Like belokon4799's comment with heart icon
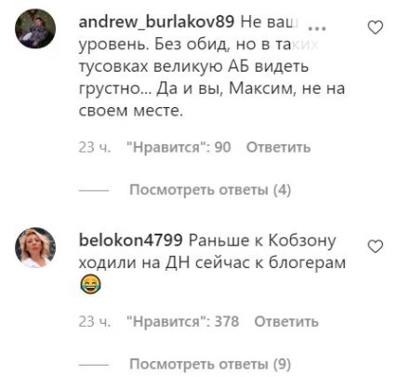Image resolution: width=398 pixels, height=377 pixels. [x=376, y=247]
